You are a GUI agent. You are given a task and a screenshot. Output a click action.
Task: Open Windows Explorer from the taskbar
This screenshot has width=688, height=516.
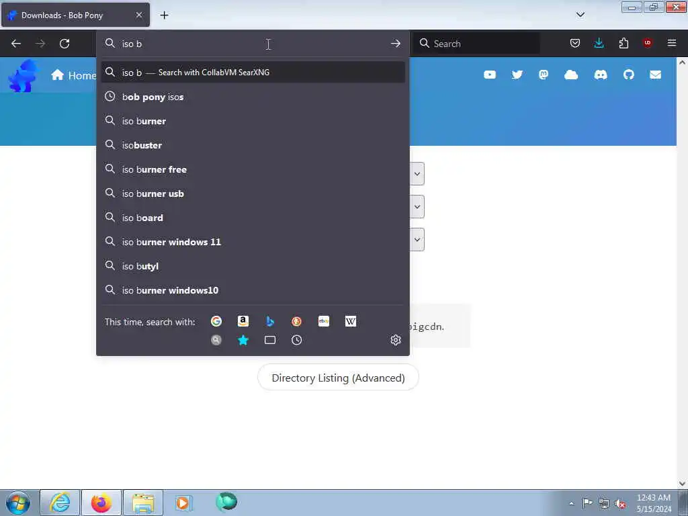[143, 503]
